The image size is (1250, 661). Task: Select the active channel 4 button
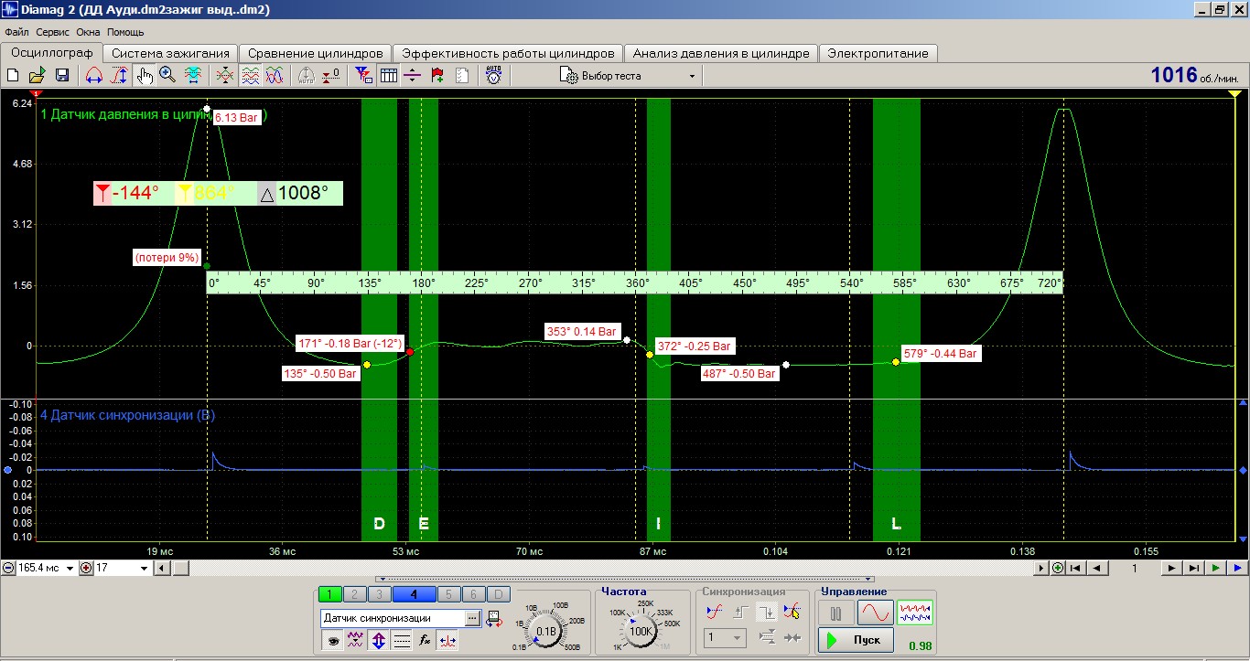tap(414, 594)
